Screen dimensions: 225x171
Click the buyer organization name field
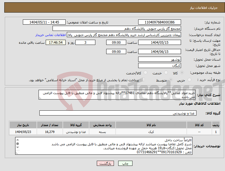[x=117, y=28]
